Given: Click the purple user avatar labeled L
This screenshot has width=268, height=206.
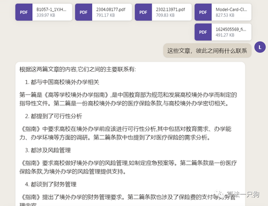Looking at the screenshot, I should [x=260, y=47].
